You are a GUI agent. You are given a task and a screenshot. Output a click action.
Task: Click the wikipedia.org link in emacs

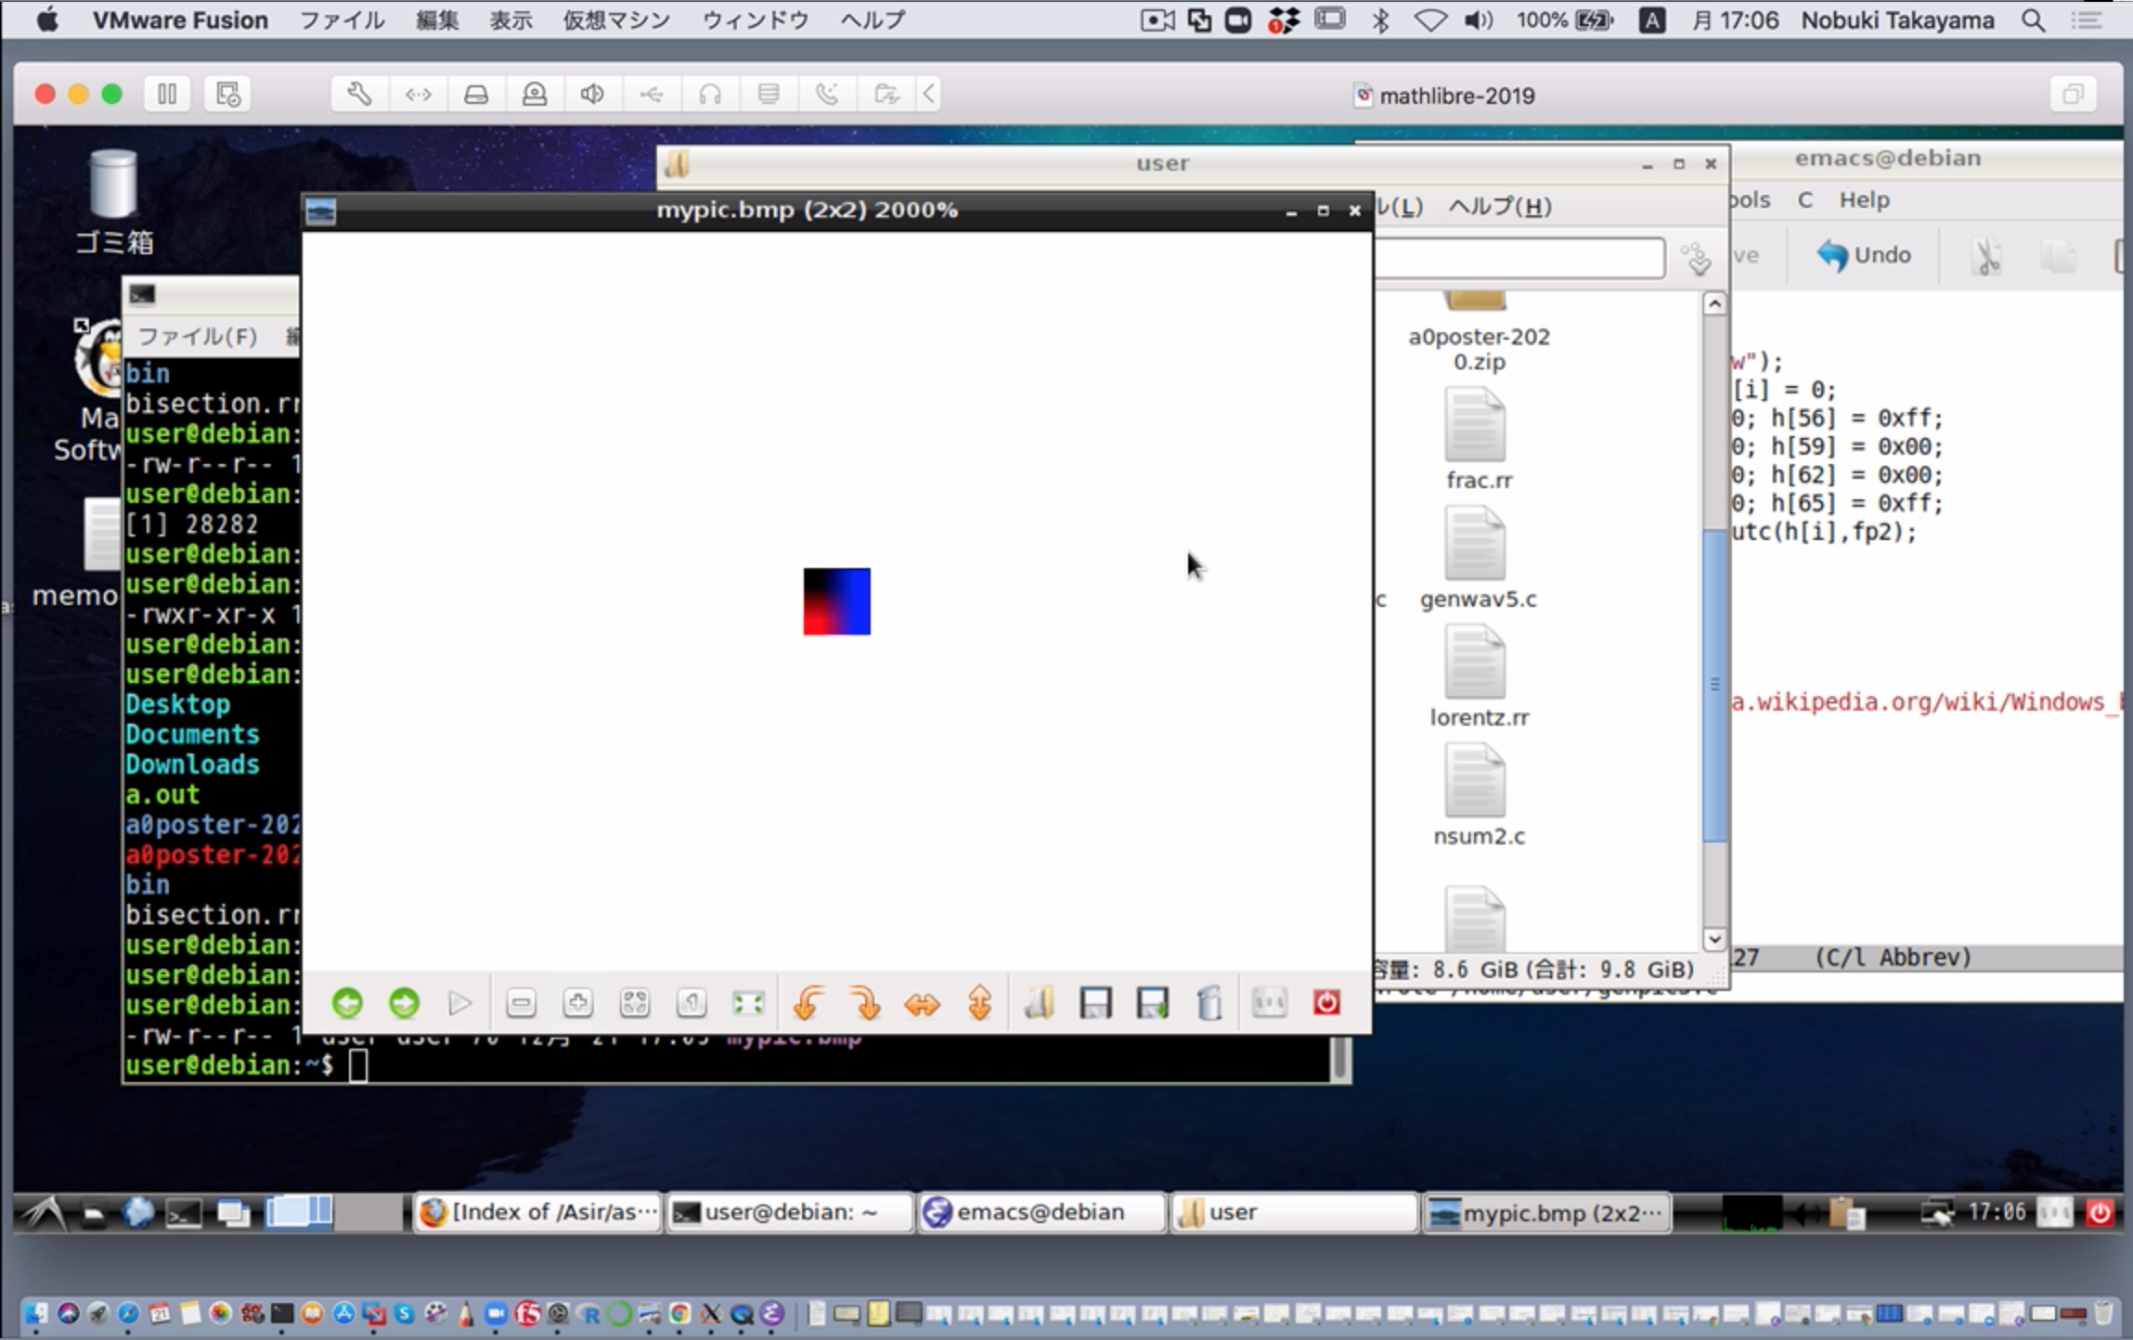click(x=1926, y=702)
